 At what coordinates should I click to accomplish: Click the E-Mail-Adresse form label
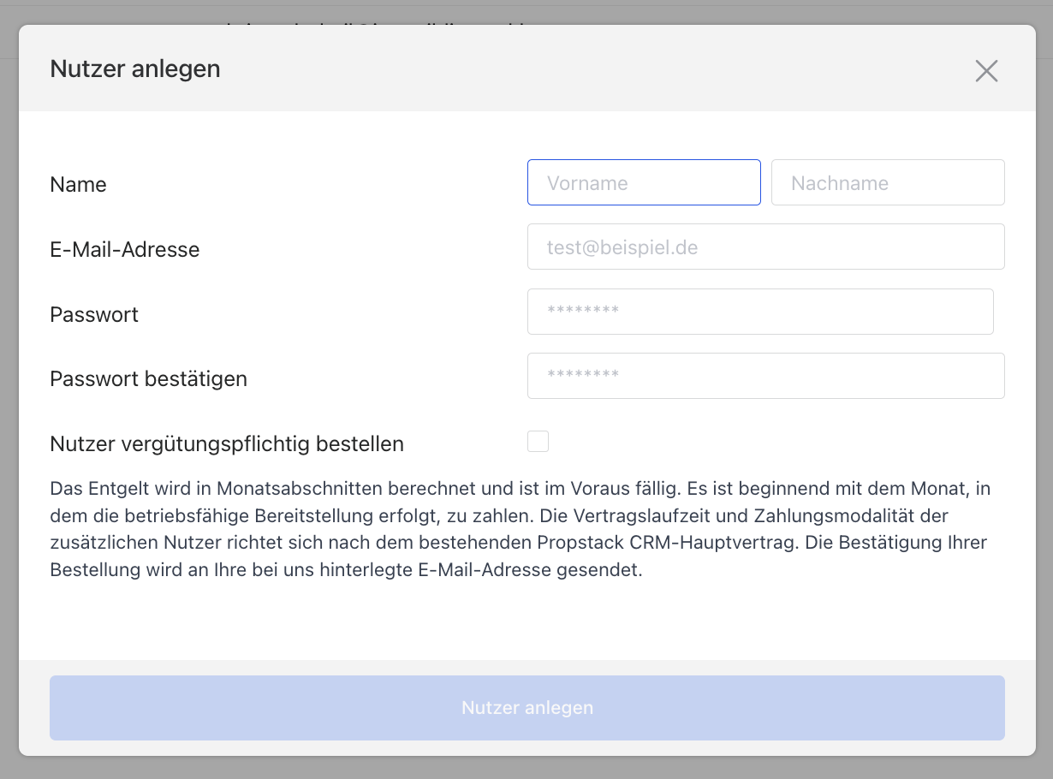click(x=125, y=250)
